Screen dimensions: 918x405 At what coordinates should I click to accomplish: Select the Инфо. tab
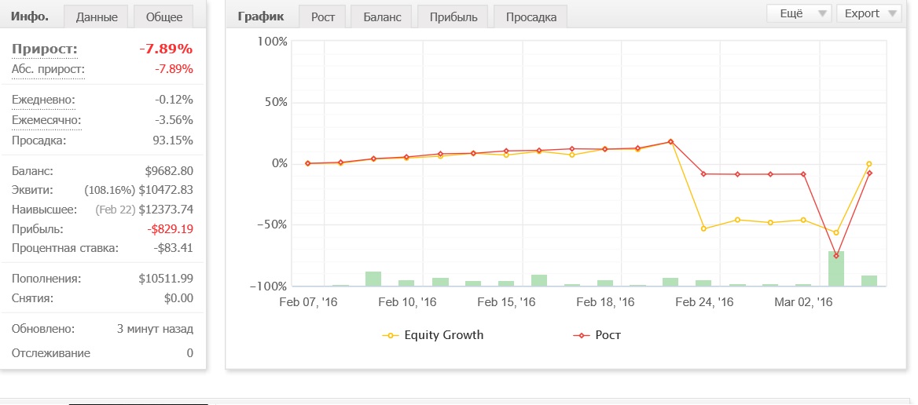click(x=29, y=16)
